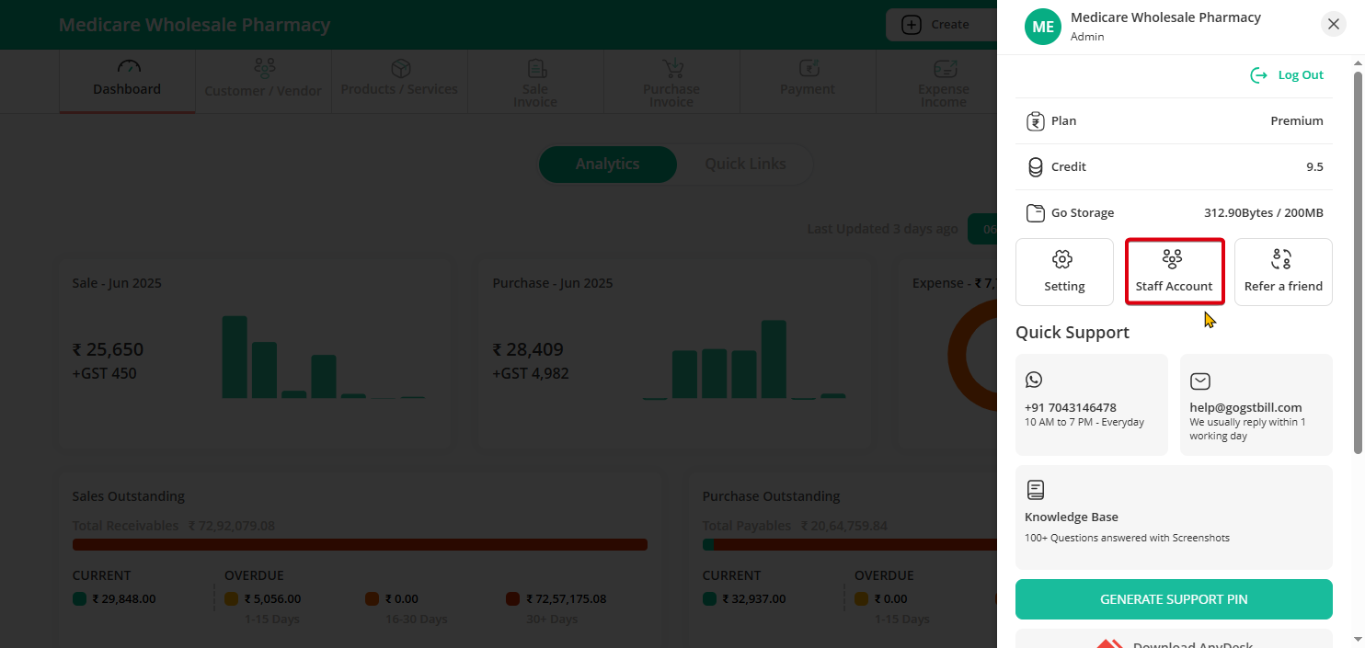Click the Last Updated 3 days ago text

pos(882,229)
